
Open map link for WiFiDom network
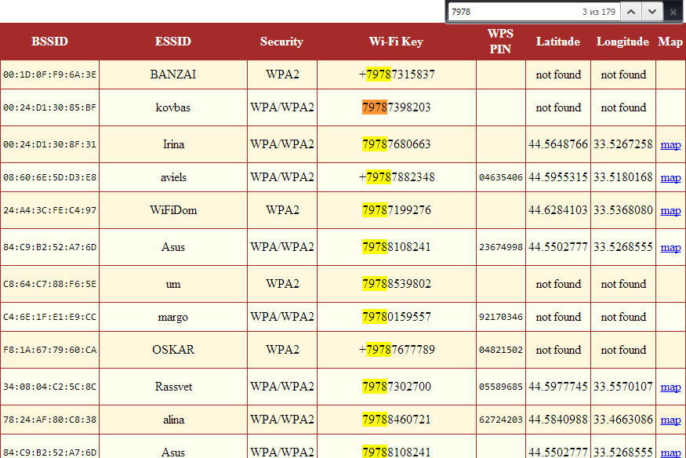point(670,210)
